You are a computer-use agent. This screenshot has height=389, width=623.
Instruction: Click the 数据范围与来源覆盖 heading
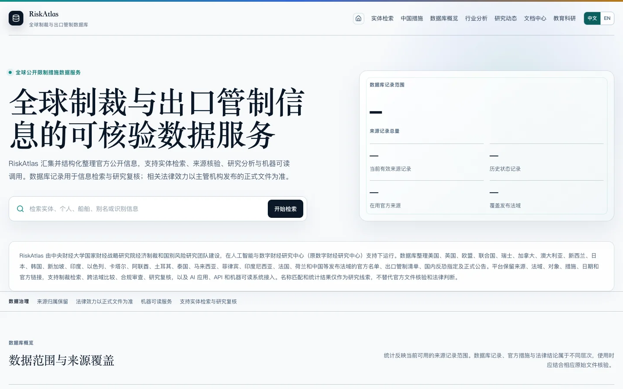click(x=61, y=360)
